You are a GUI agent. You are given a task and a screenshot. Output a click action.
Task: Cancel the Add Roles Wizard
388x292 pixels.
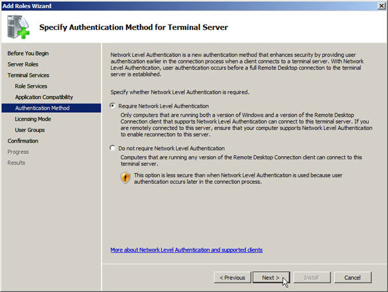(x=353, y=277)
